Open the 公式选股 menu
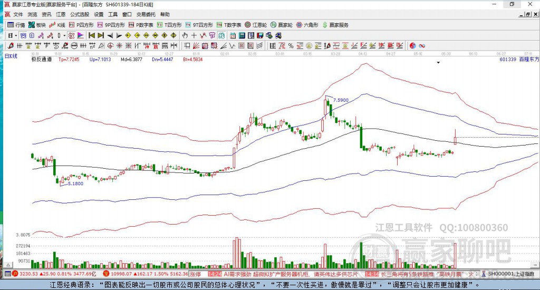Viewport: 540px width, 290px height. tap(80, 14)
